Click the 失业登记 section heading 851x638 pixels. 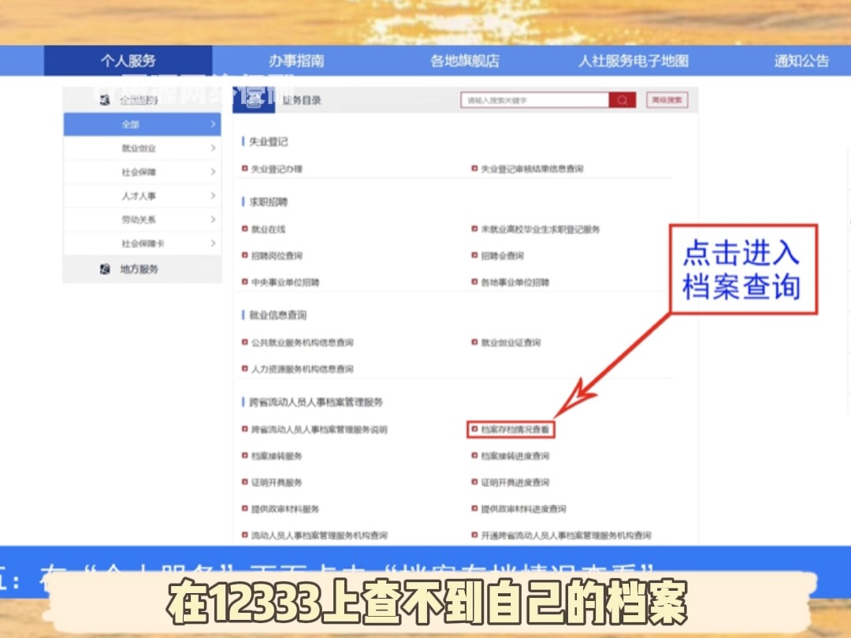point(269,142)
